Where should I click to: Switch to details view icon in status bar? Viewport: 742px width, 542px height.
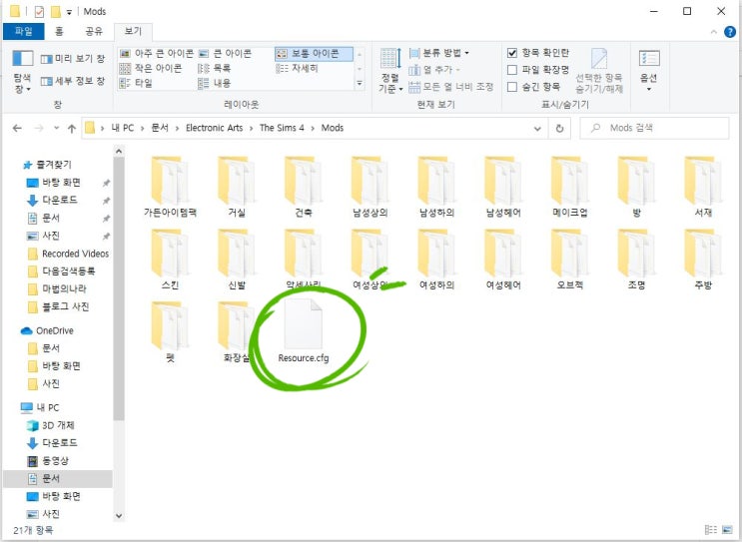(x=710, y=530)
